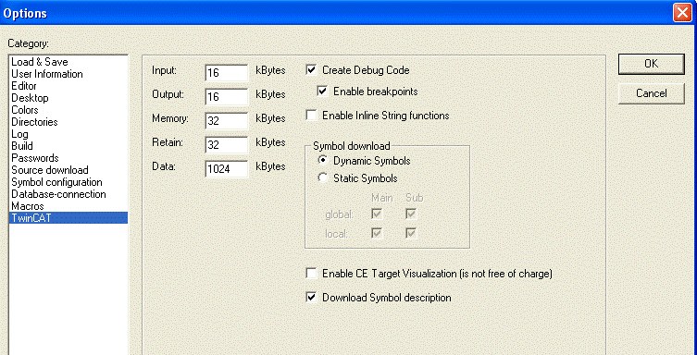Confirm with the OK button
Image resolution: width=697 pixels, height=355 pixels.
[652, 64]
